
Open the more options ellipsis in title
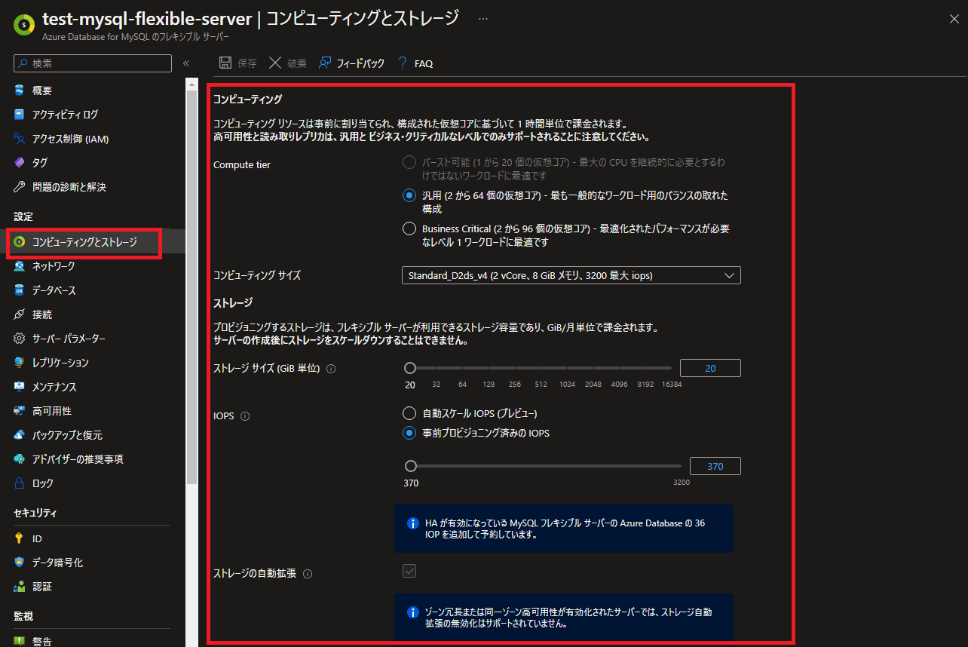[x=483, y=18]
